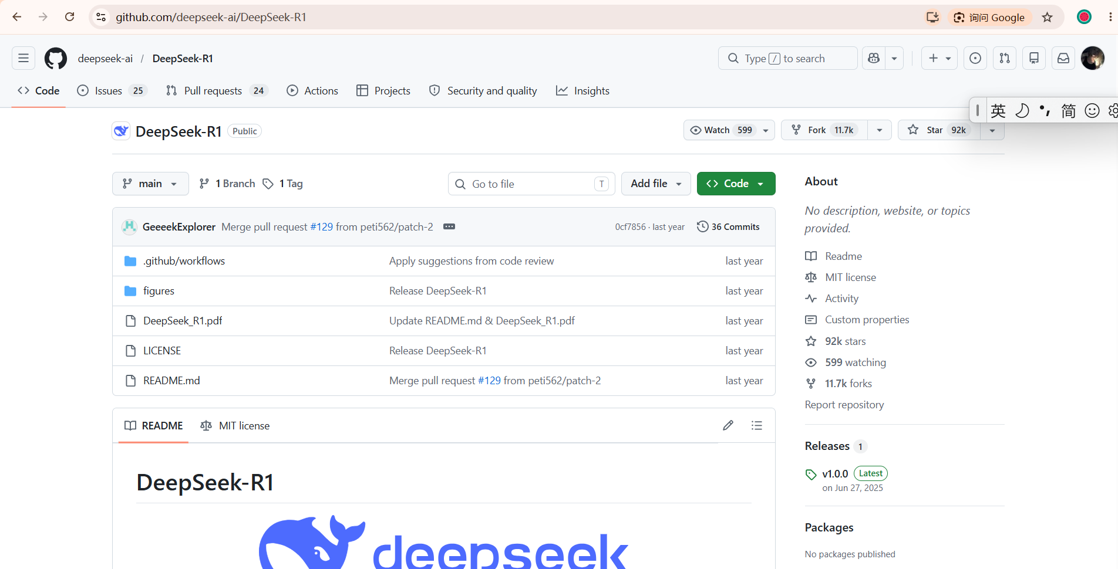Click the Type / to search box
Viewport: 1118px width, 569px height.
coord(787,58)
